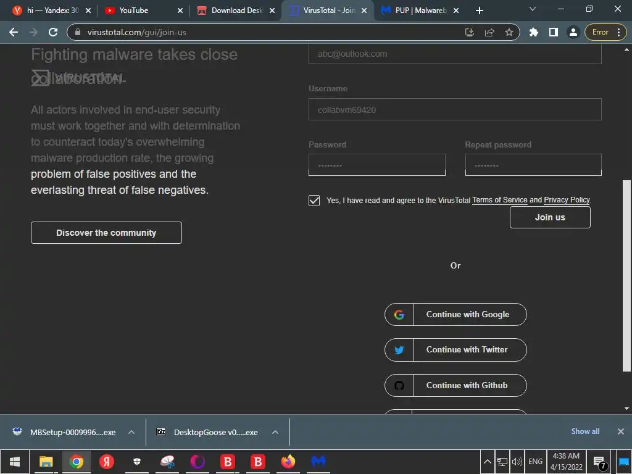632x474 pixels.
Task: Click the Pinta-style paint taskbar icon
Action: [167, 462]
